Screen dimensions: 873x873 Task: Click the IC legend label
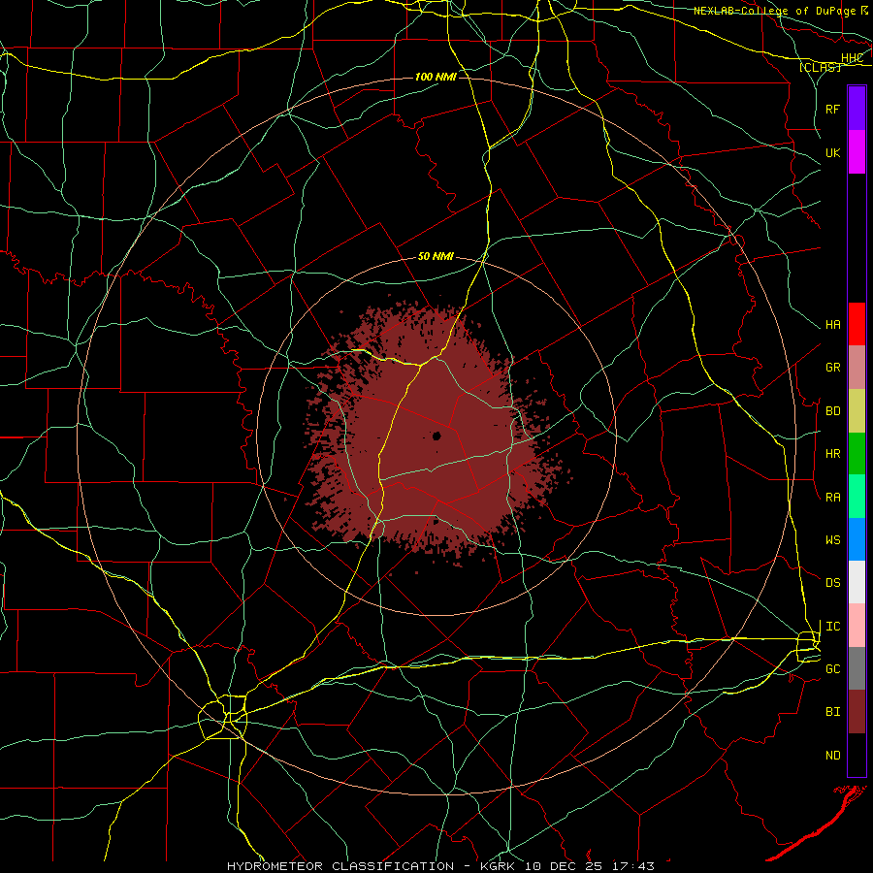click(x=833, y=627)
